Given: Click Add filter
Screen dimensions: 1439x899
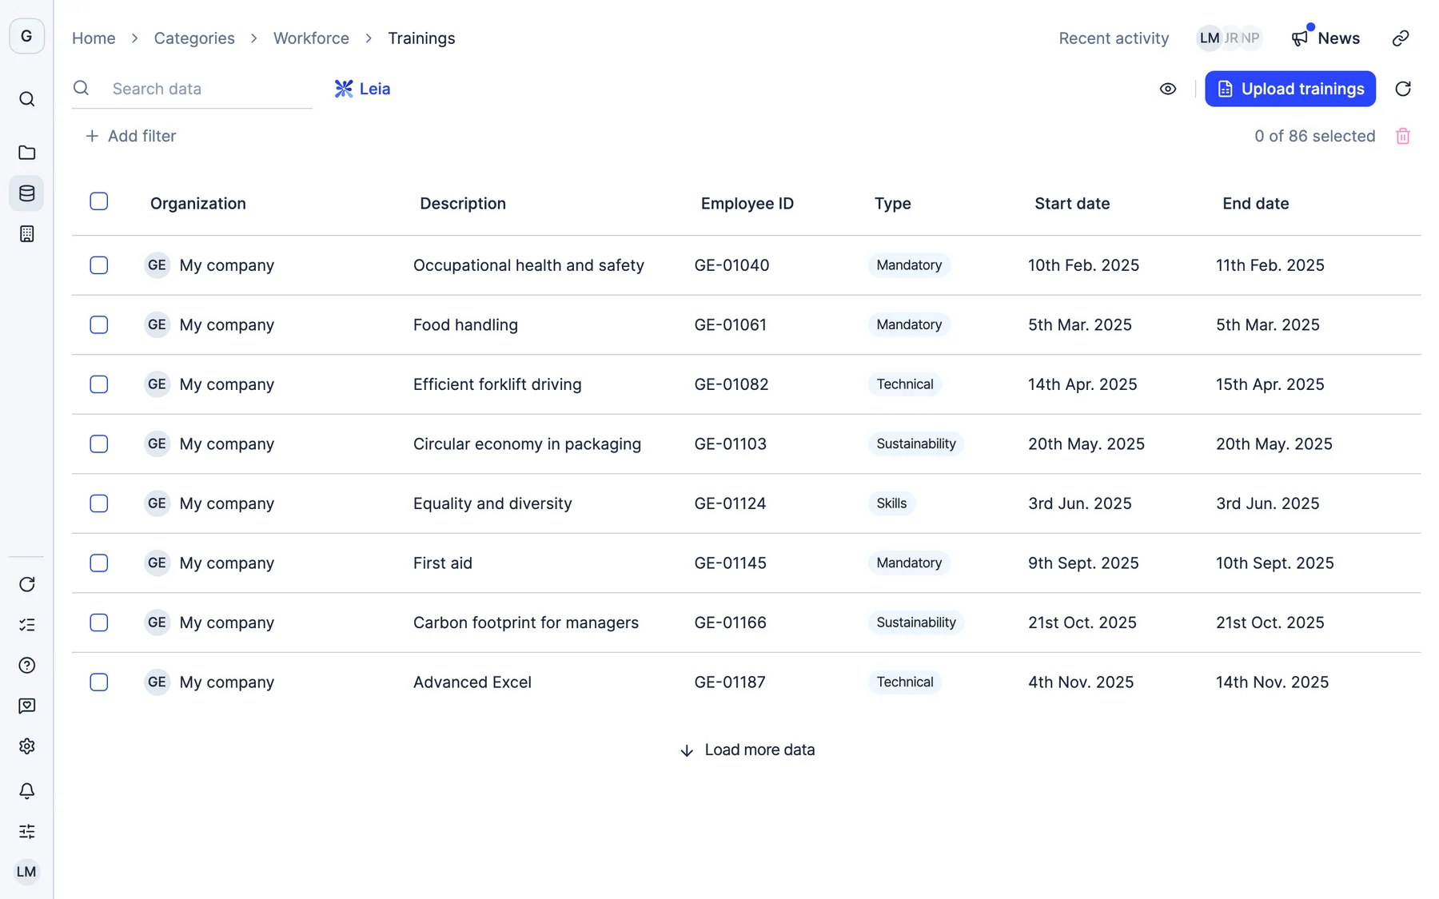Looking at the screenshot, I should 130,136.
